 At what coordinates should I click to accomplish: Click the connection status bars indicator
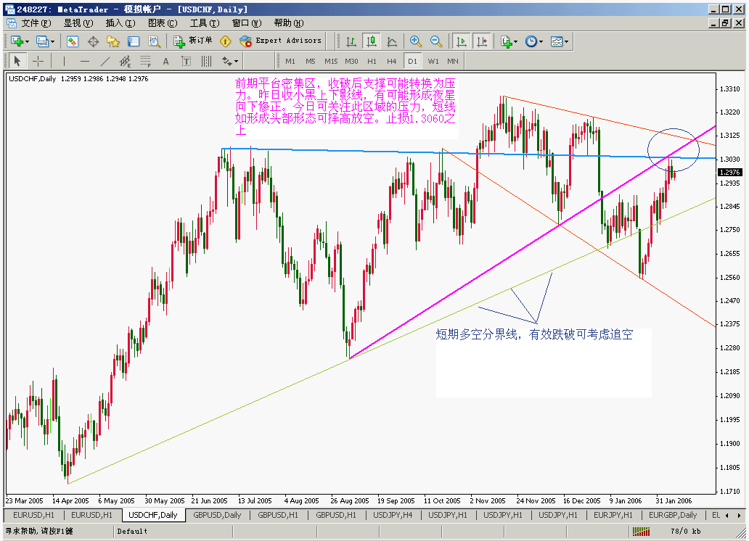coord(641,531)
